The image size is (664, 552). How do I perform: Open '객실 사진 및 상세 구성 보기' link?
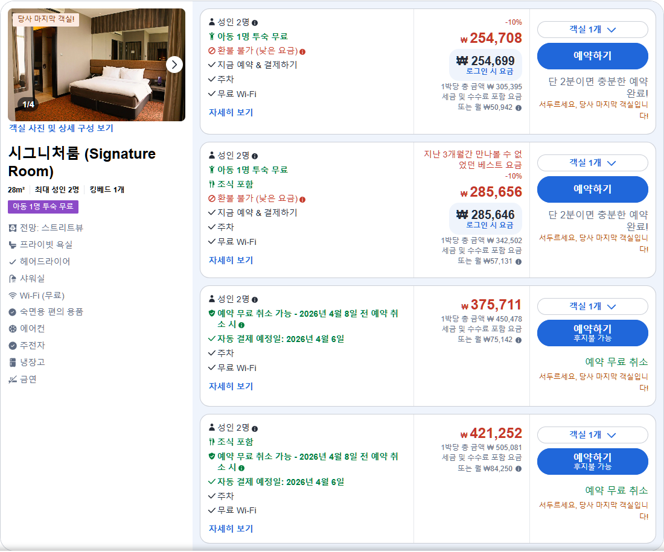tap(62, 128)
